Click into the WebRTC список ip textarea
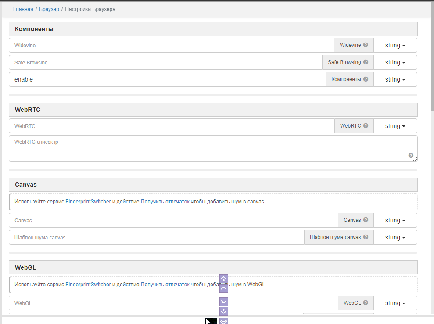434x324 pixels. pos(206,149)
